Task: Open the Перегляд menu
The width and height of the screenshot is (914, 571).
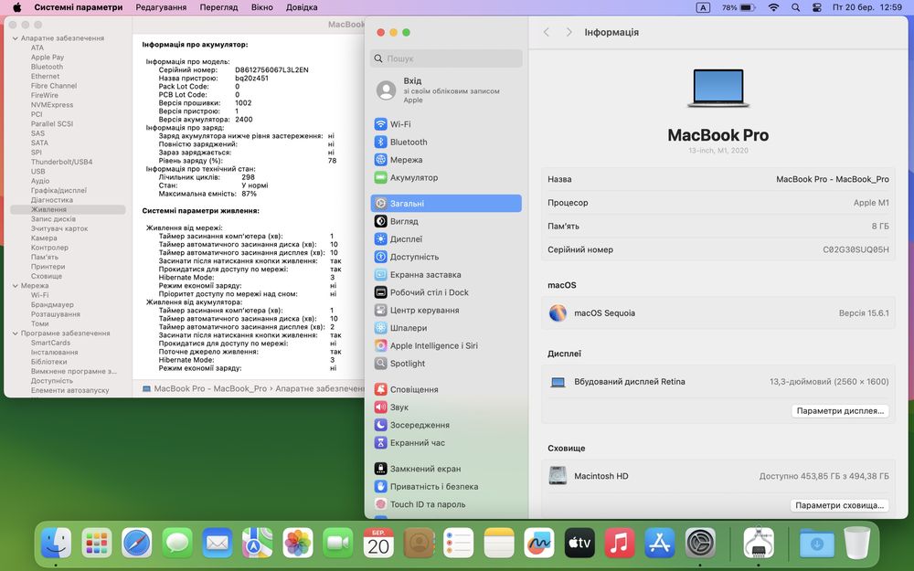Action: (218, 7)
